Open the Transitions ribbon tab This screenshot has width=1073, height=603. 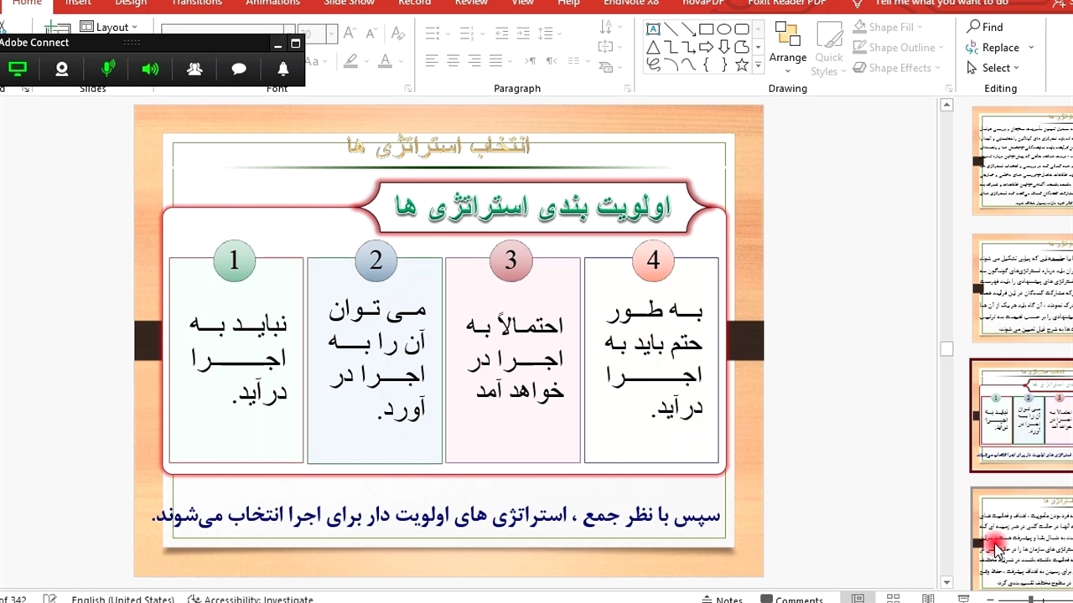tap(197, 3)
